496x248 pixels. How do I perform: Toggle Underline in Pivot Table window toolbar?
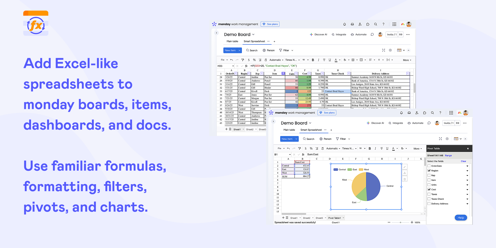point(387,149)
